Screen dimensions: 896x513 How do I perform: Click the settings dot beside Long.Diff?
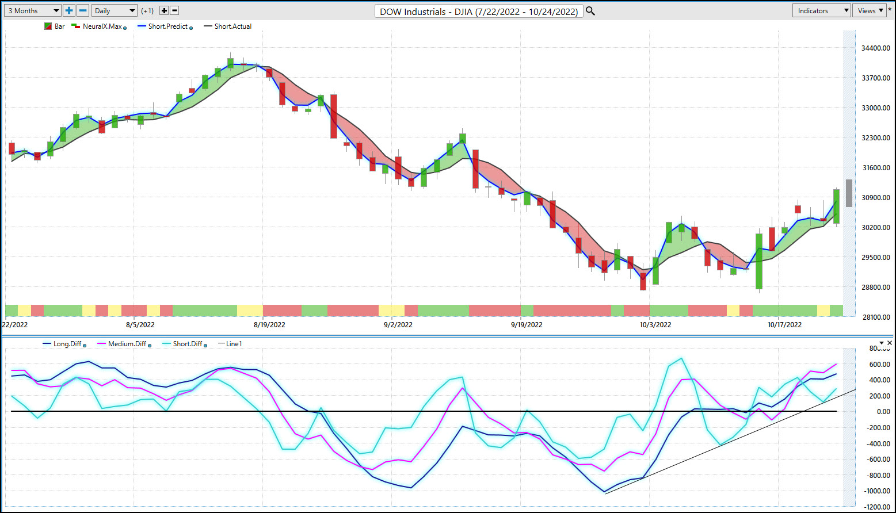point(85,345)
